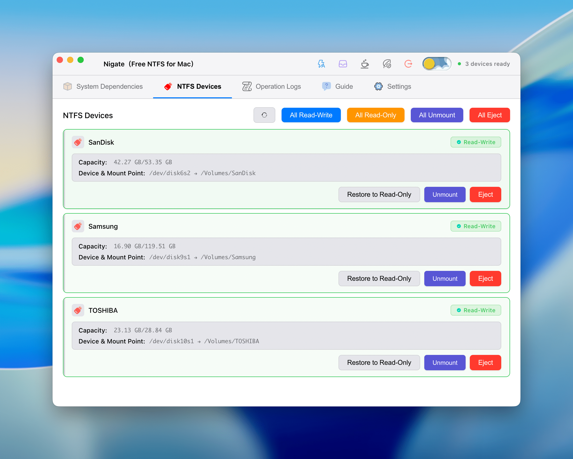This screenshot has width=573, height=459.
Task: Click the /dev/disk10s1 mount path text
Action: click(204, 341)
